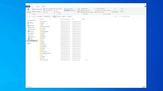Click Este equipo in address breadcrumb
163x91 pixels.
tap(40, 16)
